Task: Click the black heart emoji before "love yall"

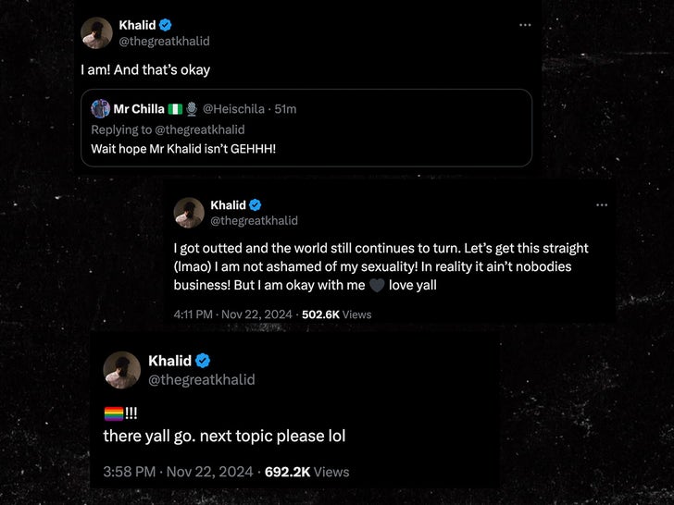Action: coord(376,286)
